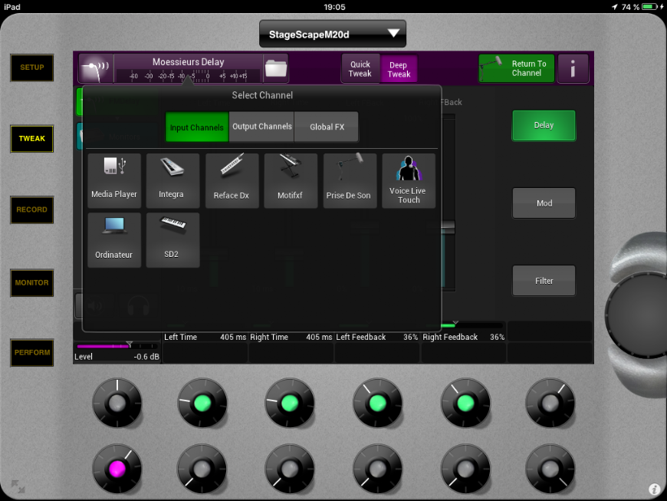Open the preset folder icon
This screenshot has height=501, width=667.
pyautogui.click(x=275, y=69)
